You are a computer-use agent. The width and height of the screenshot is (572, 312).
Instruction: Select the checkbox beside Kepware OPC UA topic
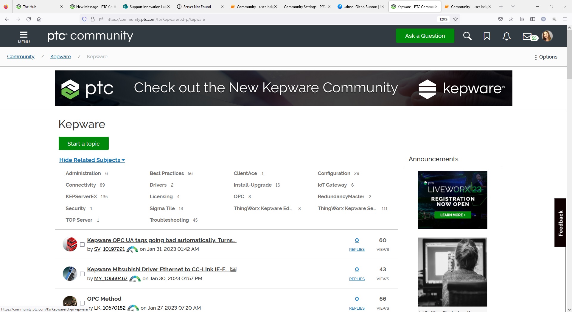pyautogui.click(x=82, y=245)
